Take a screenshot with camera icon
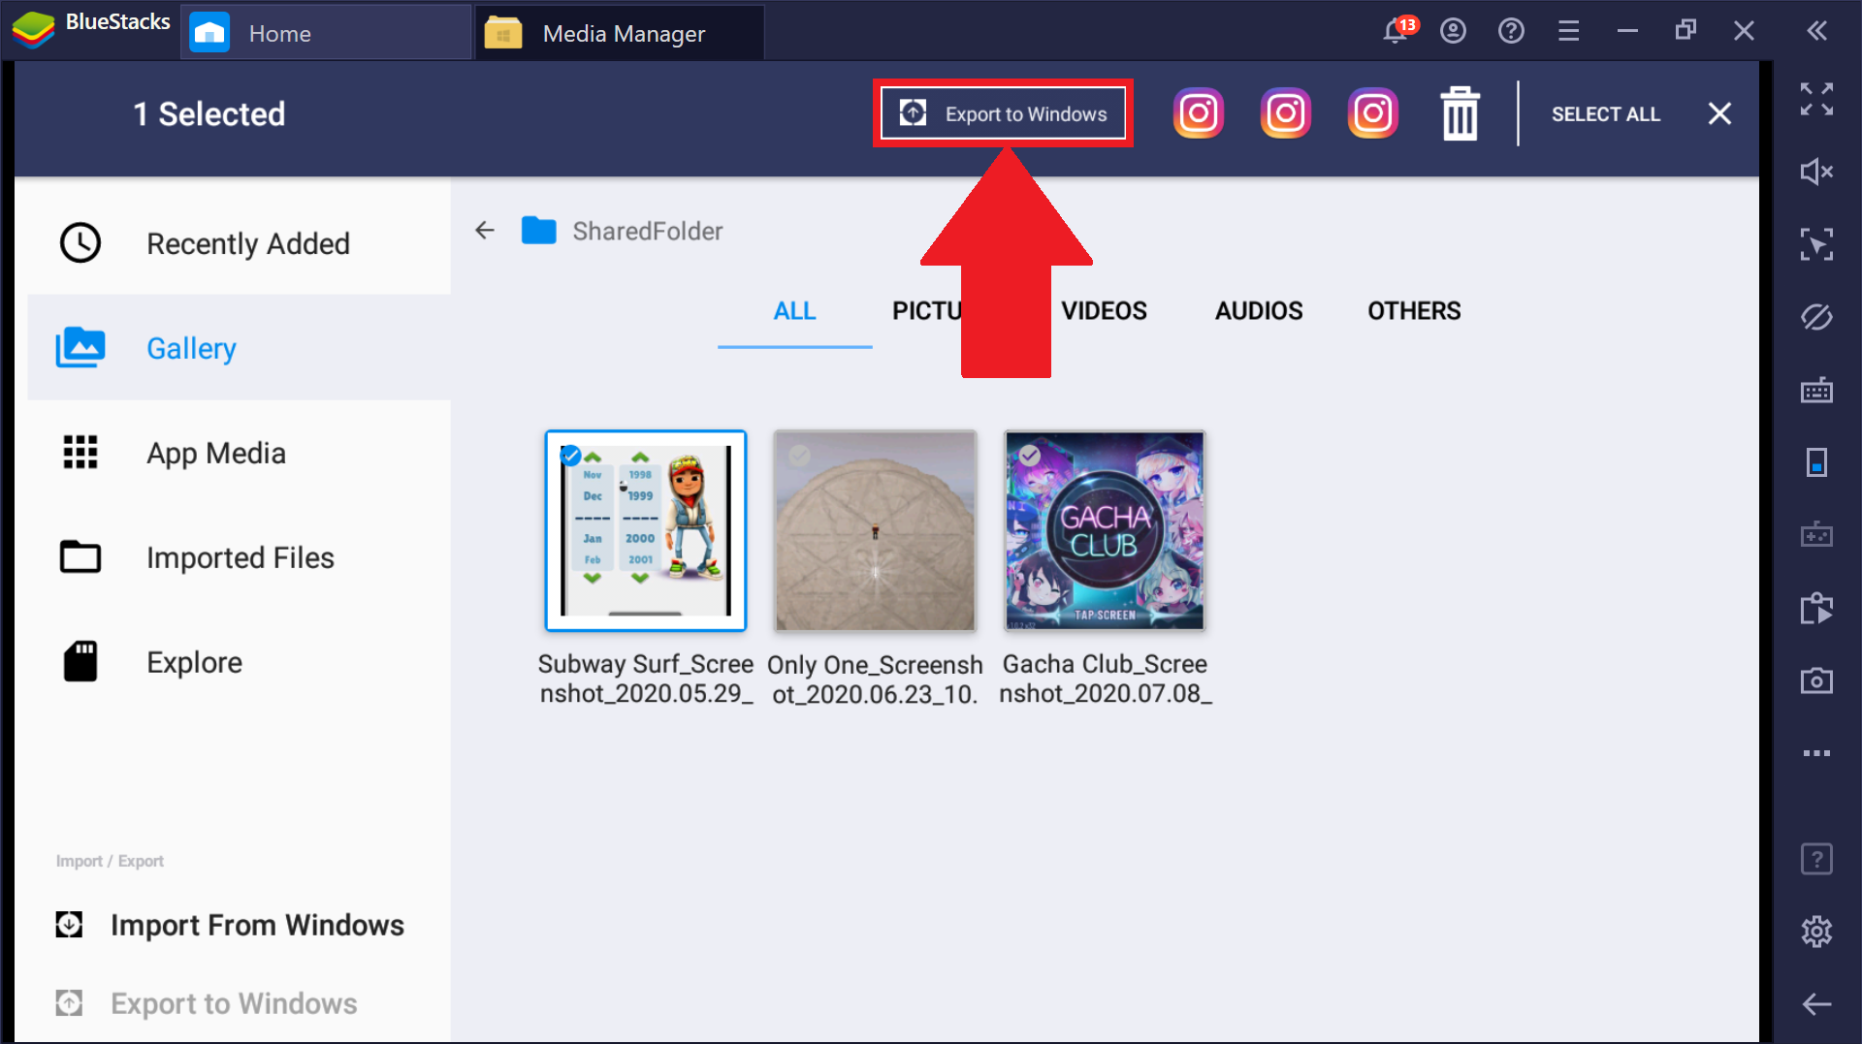The image size is (1862, 1044). (1816, 680)
